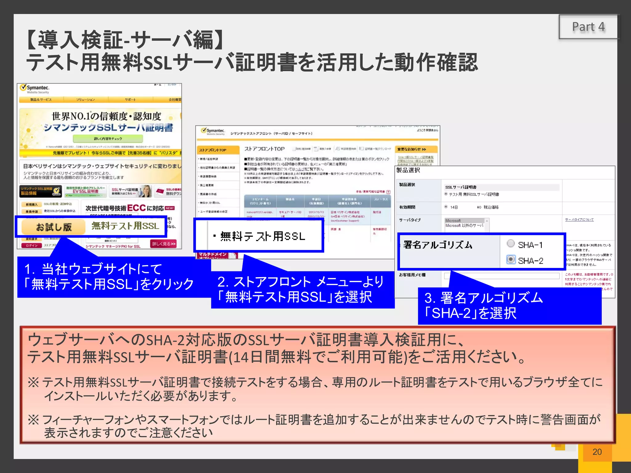Choose Microsoft 以外のサーバ in list
Image resolution: width=631 pixels, height=473 pixels.
(x=465, y=225)
